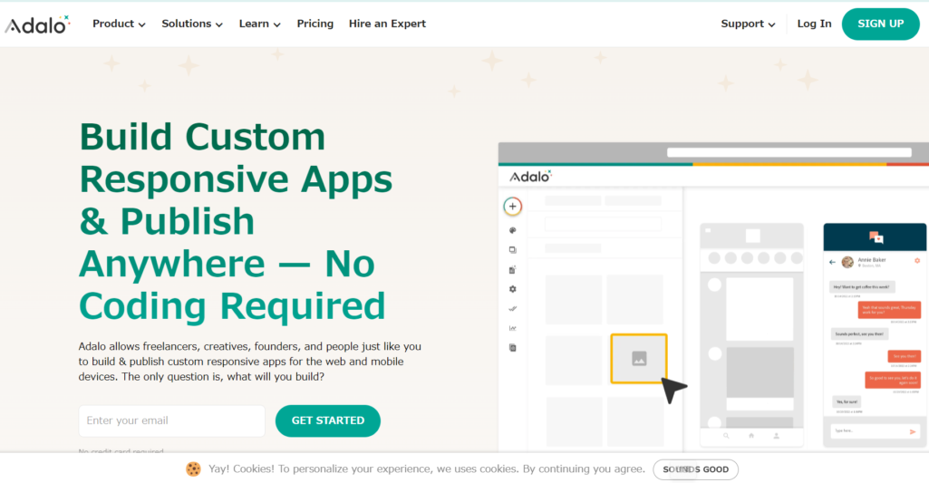
Task: Click the 'Annie Baker' name in chat
Action: pyautogui.click(x=872, y=259)
